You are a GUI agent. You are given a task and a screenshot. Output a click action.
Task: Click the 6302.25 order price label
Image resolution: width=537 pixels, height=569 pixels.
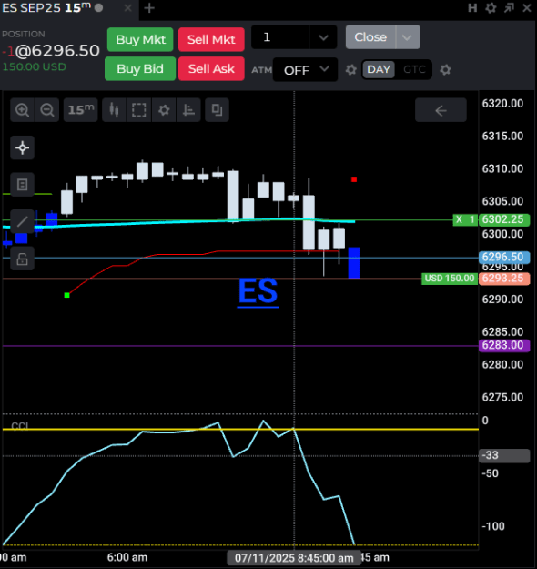pos(504,219)
